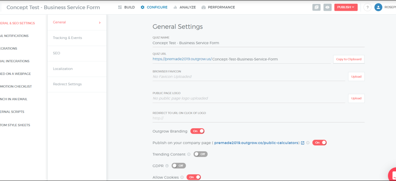Enable the Trending Content toggle
The image size is (396, 181).
click(x=200, y=154)
